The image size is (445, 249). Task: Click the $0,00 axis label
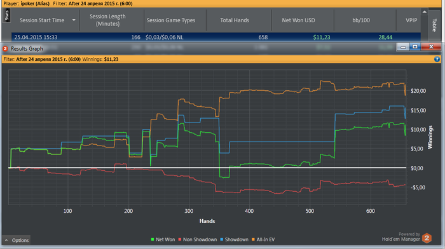tap(416, 168)
